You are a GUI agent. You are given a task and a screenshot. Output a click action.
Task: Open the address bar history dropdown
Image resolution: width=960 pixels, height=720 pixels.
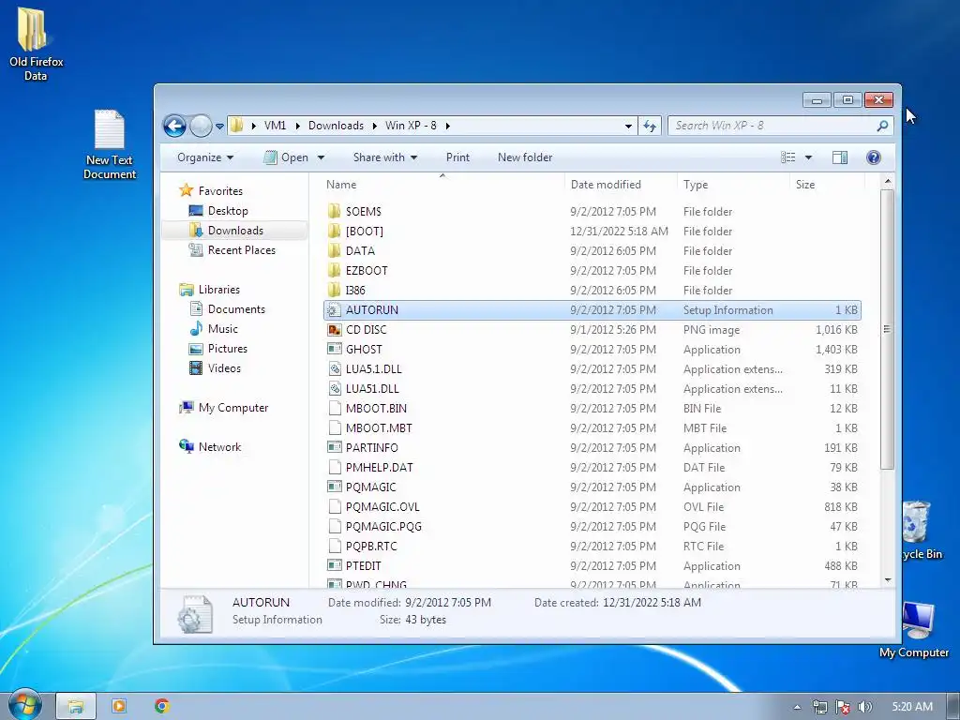point(628,127)
